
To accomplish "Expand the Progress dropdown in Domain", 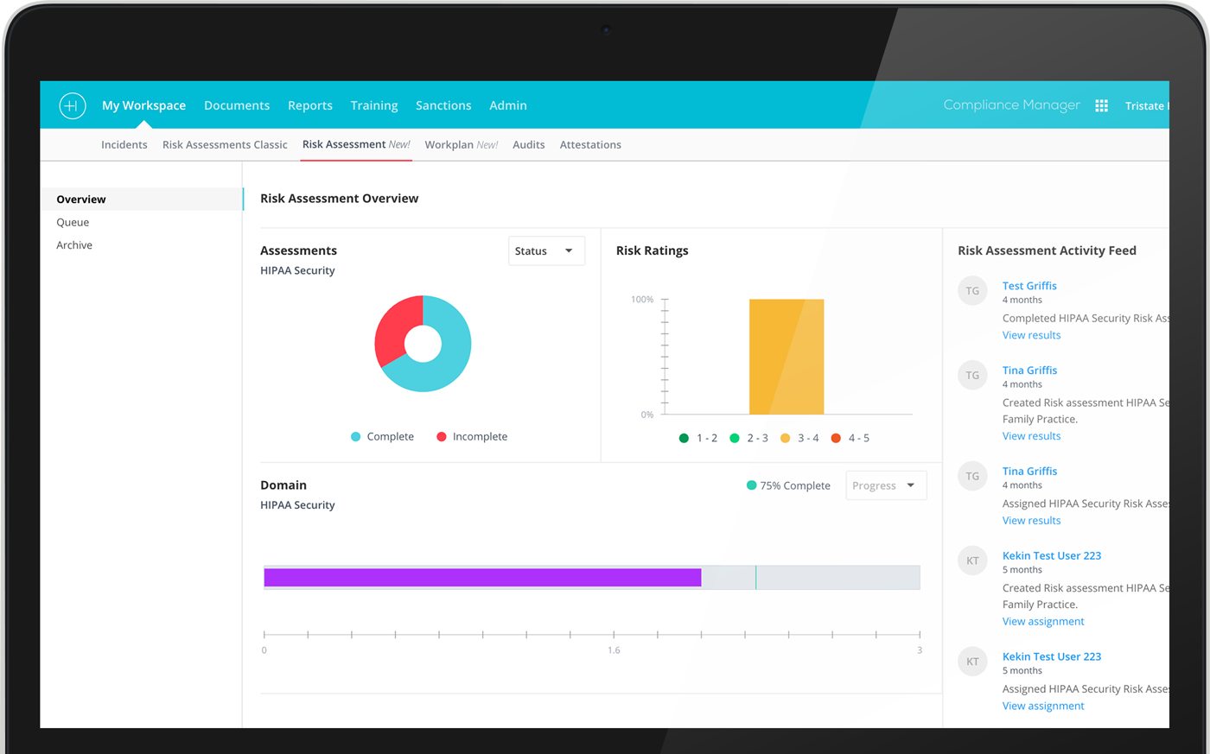I will click(x=885, y=485).
